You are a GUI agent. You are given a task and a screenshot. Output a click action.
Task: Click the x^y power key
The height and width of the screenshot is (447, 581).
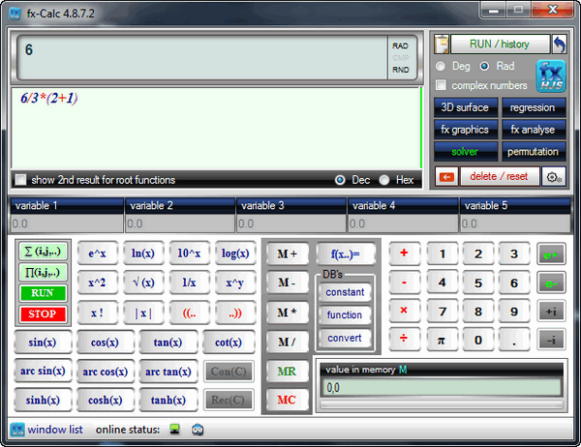[x=235, y=283]
